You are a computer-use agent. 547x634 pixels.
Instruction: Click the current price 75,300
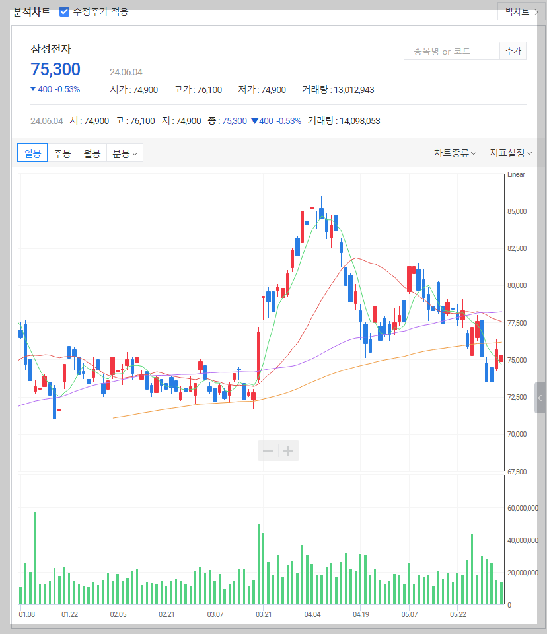pos(55,69)
